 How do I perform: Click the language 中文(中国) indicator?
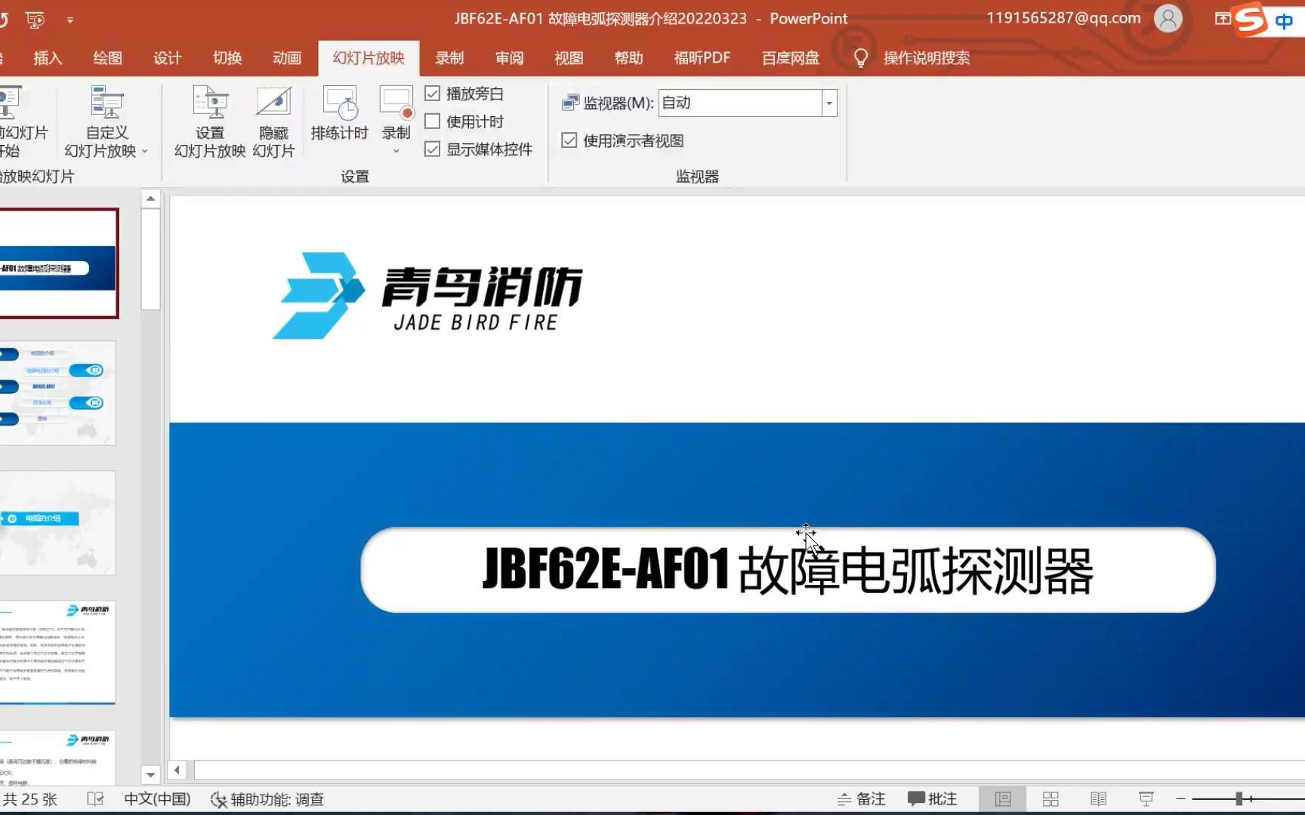click(157, 799)
